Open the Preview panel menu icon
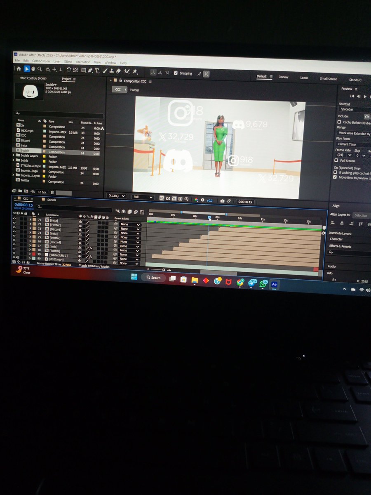The height and width of the screenshot is (495, 371). [356, 89]
